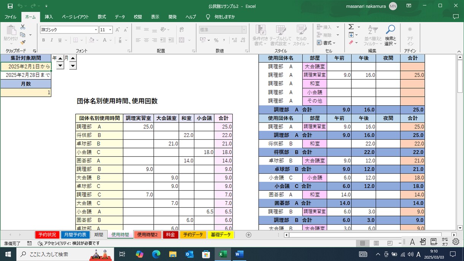The image size is (464, 261).
Task: Switch to Page Layout view in status bar
Action: (x=376, y=243)
